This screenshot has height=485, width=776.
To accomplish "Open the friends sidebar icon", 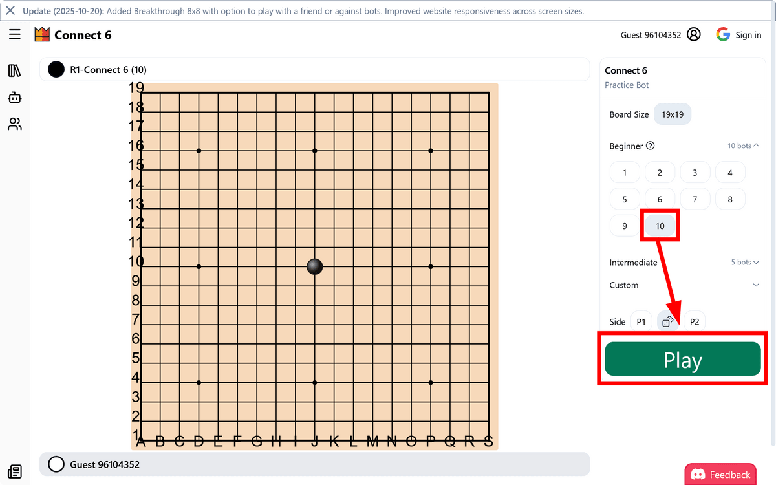I will [x=15, y=124].
